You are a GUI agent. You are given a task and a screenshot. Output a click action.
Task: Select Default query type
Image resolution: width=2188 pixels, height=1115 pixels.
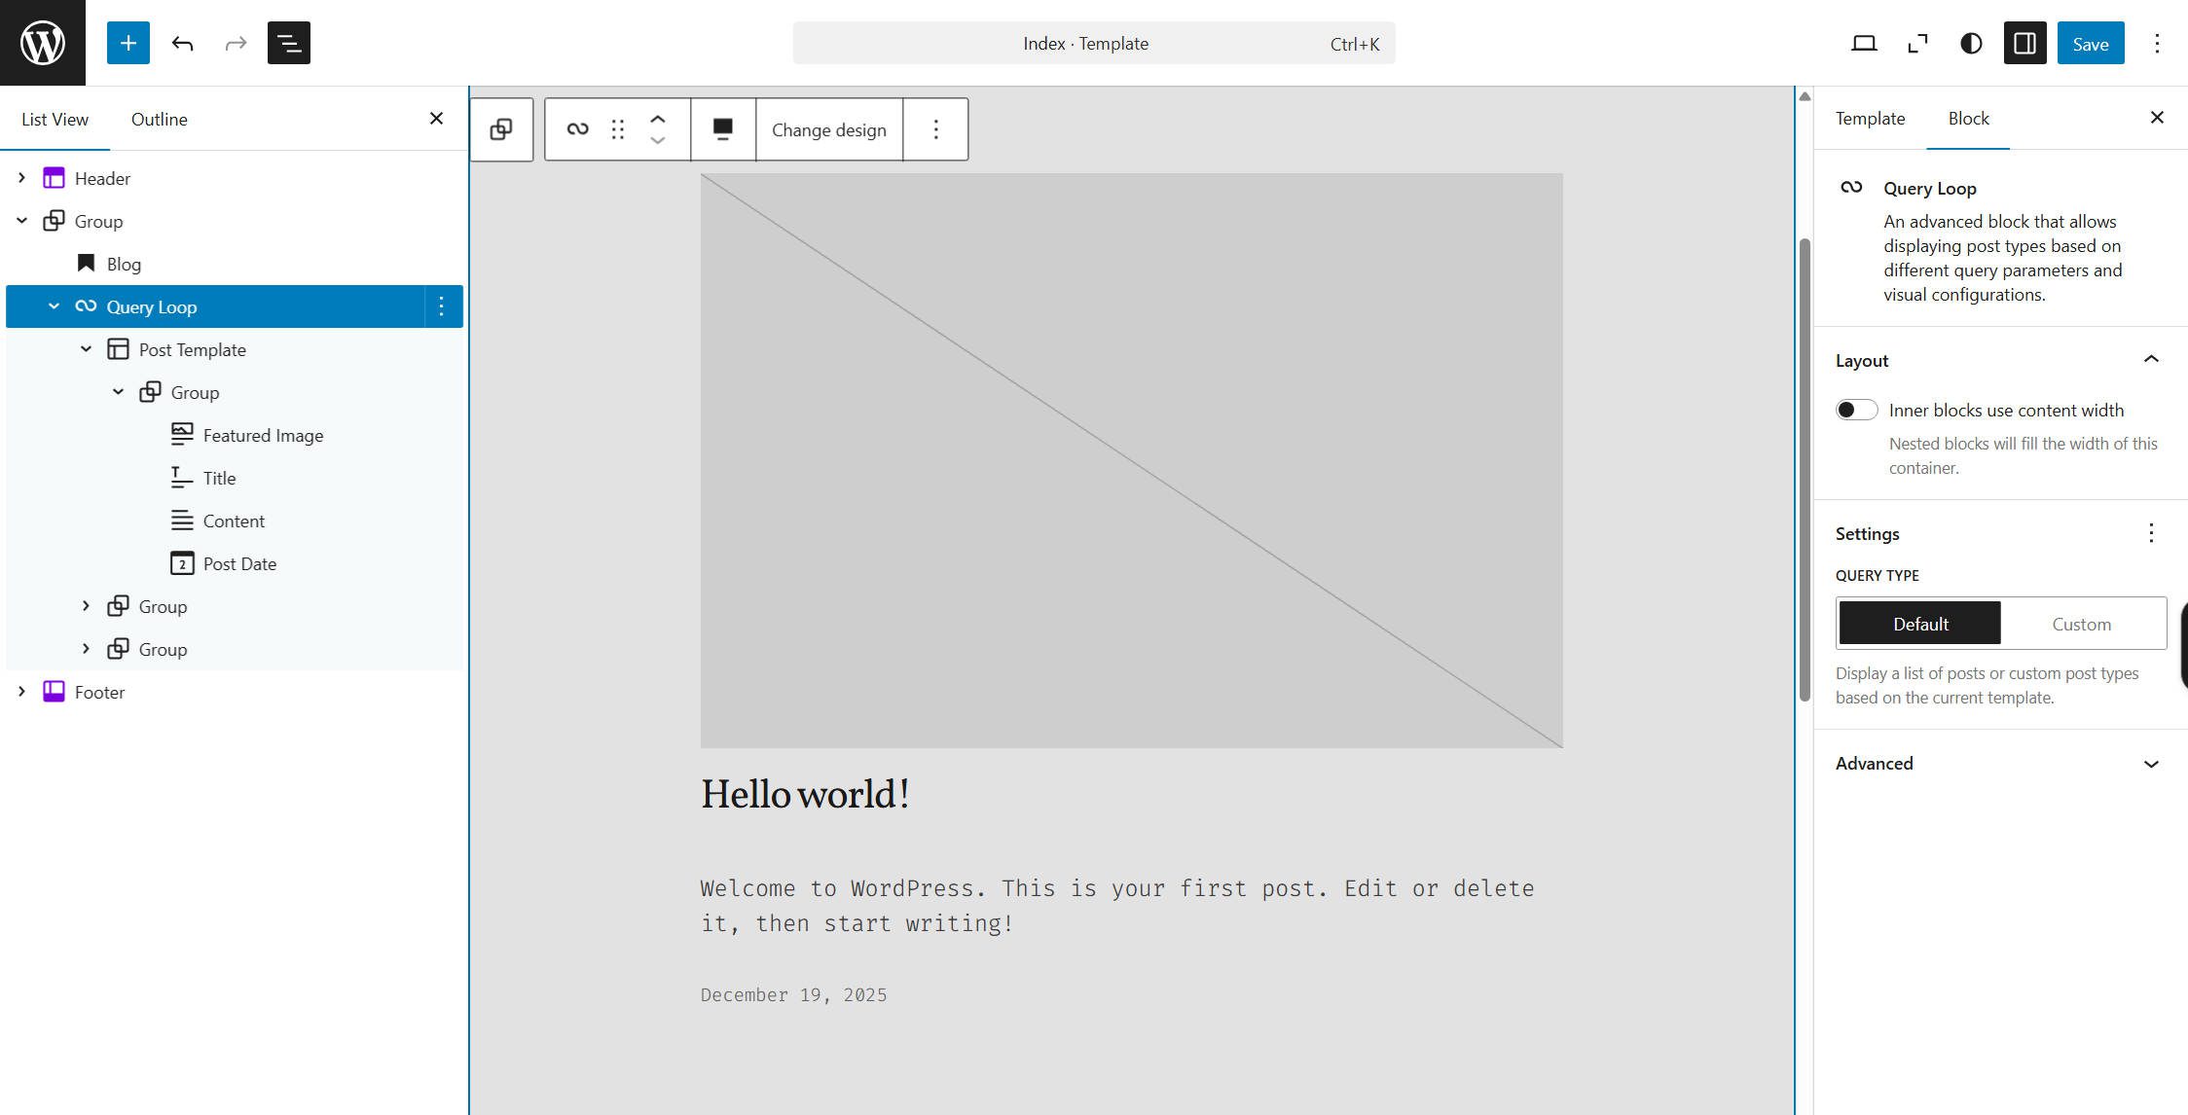click(1919, 623)
